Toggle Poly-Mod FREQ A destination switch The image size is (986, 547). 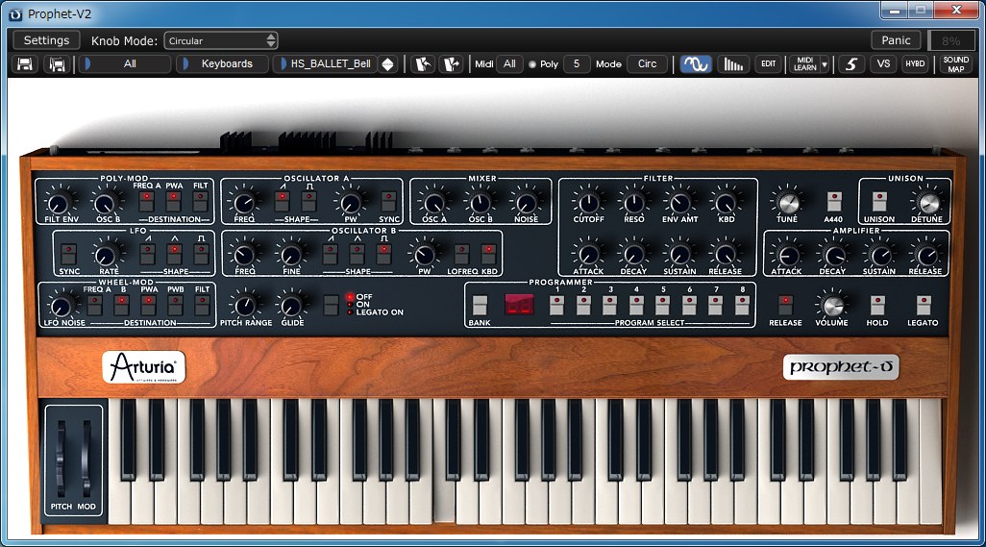pos(146,202)
